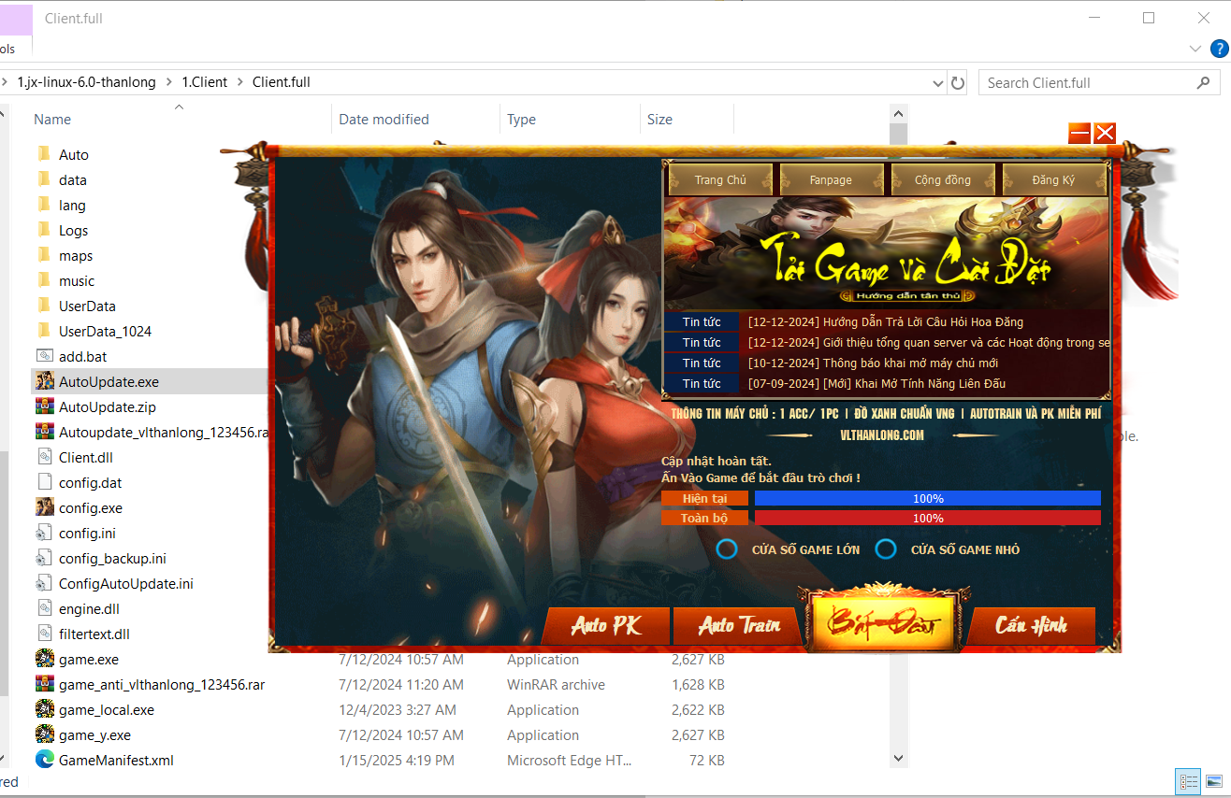
Task: Open news about Trả Lời Câu Hỏi Hoa Đăng
Action: (x=886, y=322)
